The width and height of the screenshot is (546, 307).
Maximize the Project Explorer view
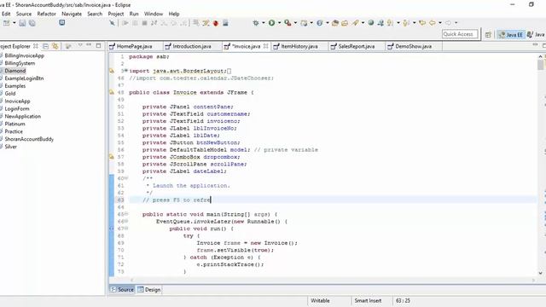[x=99, y=45]
